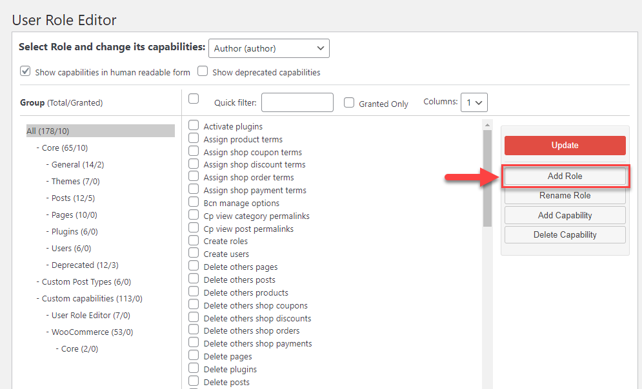Check Delete others products capability
The width and height of the screenshot is (642, 389).
[194, 291]
